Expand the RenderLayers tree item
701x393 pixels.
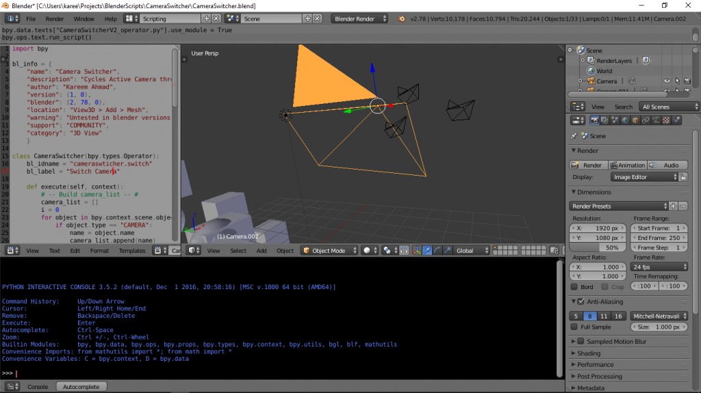click(583, 60)
